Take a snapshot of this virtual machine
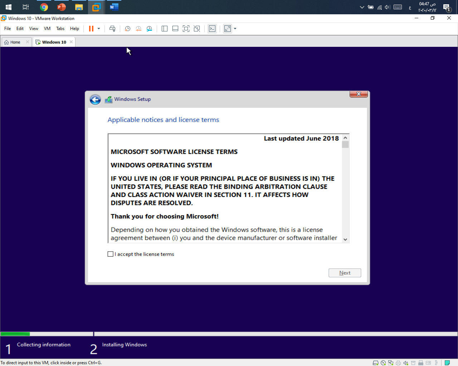 pos(127,29)
